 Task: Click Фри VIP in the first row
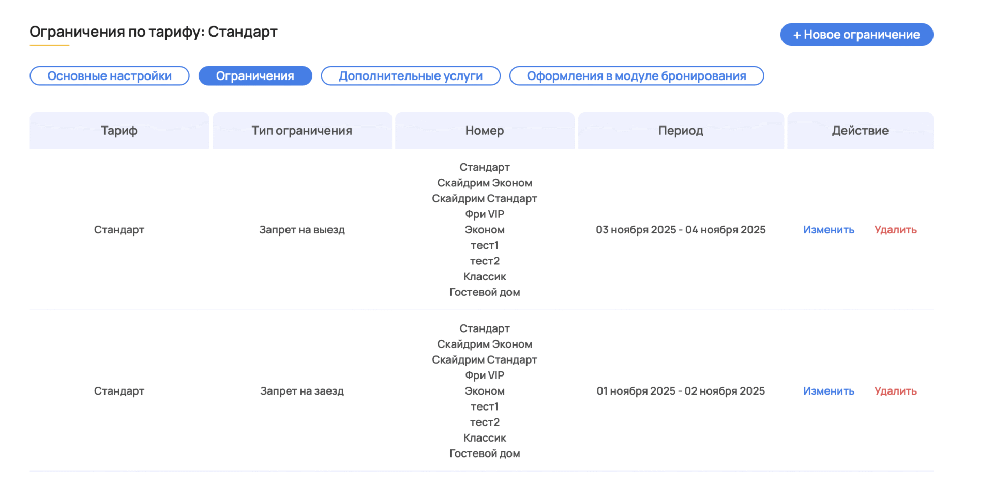point(485,214)
